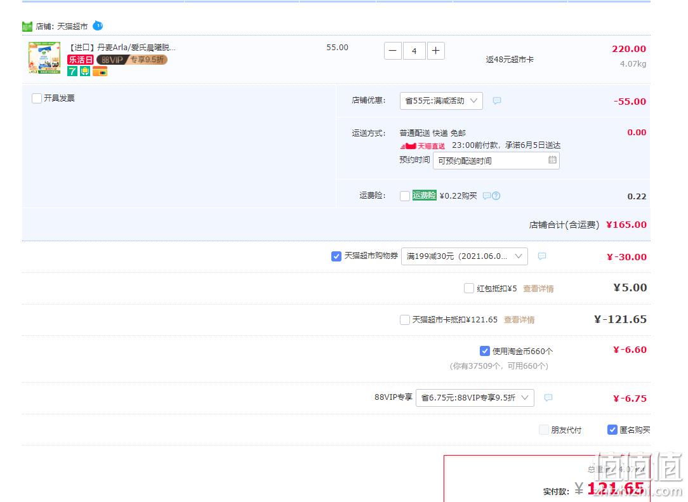This screenshot has height=502, width=688.
Task: Uncheck the 匿名购买 checkbox
Action: [612, 430]
